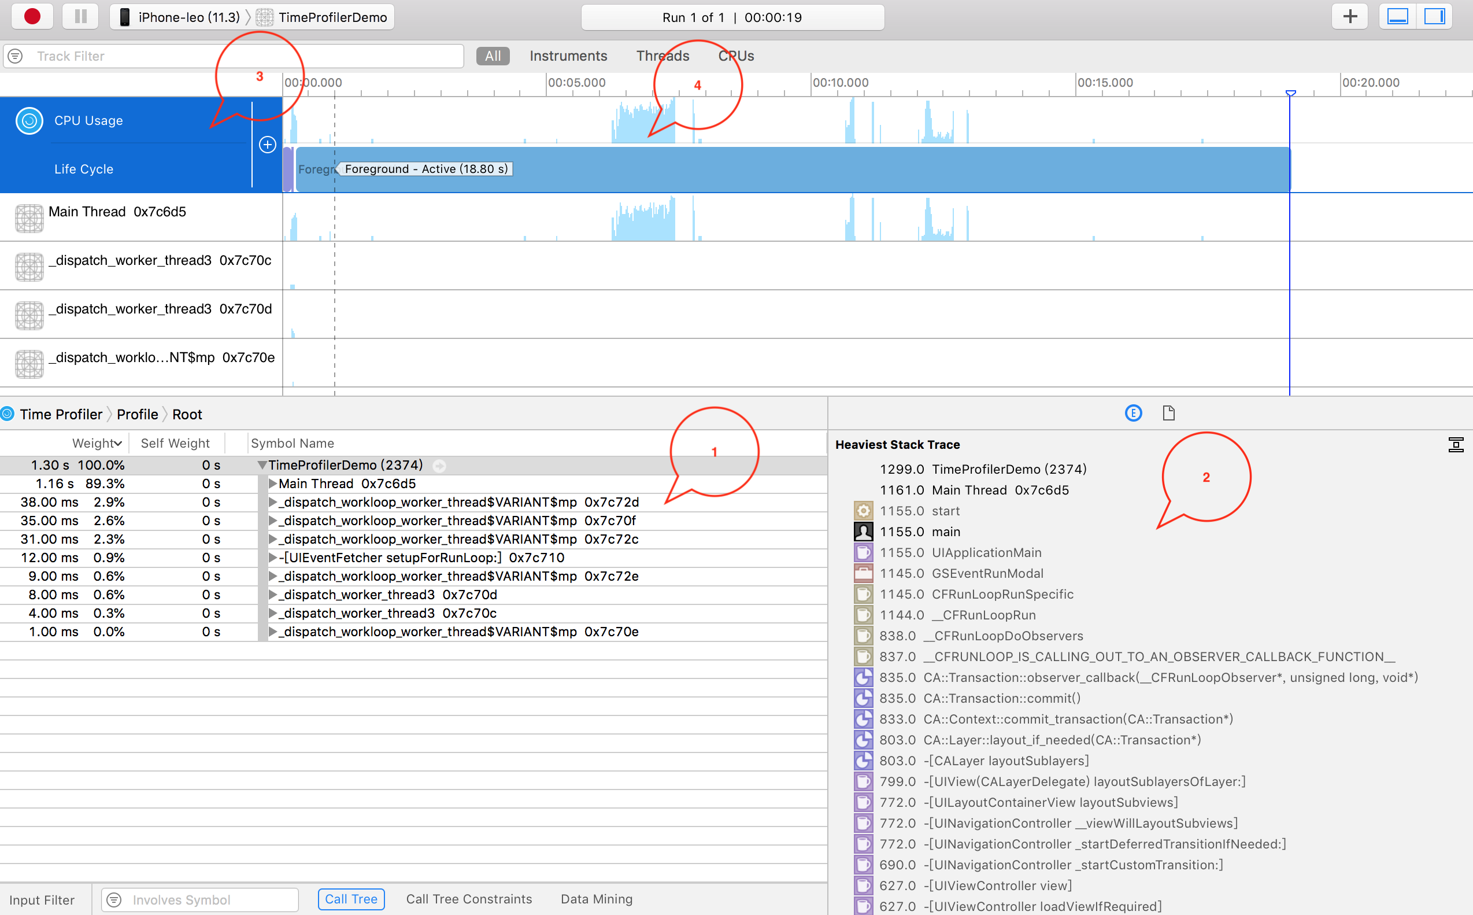Switch to the Instruments tab

[x=568, y=56]
